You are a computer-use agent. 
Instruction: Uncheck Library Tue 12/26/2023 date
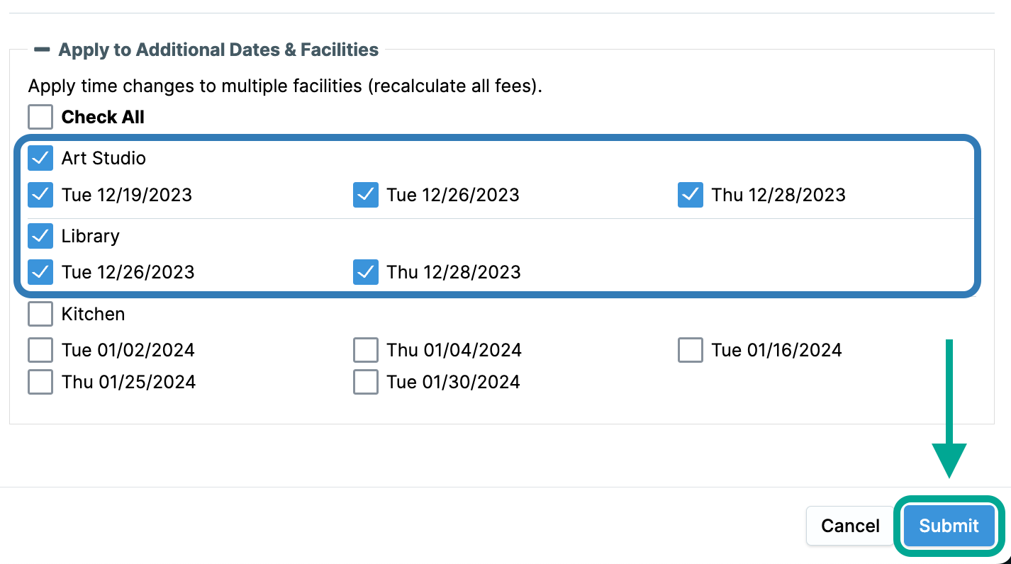(40, 272)
